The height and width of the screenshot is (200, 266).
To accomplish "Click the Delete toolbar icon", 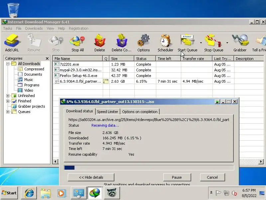I will (x=99, y=43).
